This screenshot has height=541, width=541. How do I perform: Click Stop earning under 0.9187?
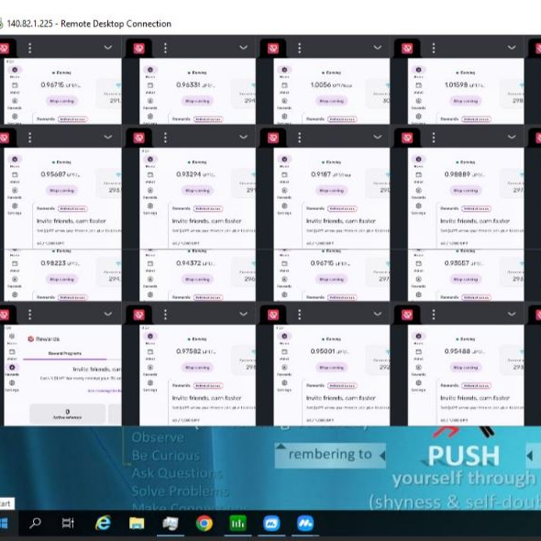coord(332,191)
